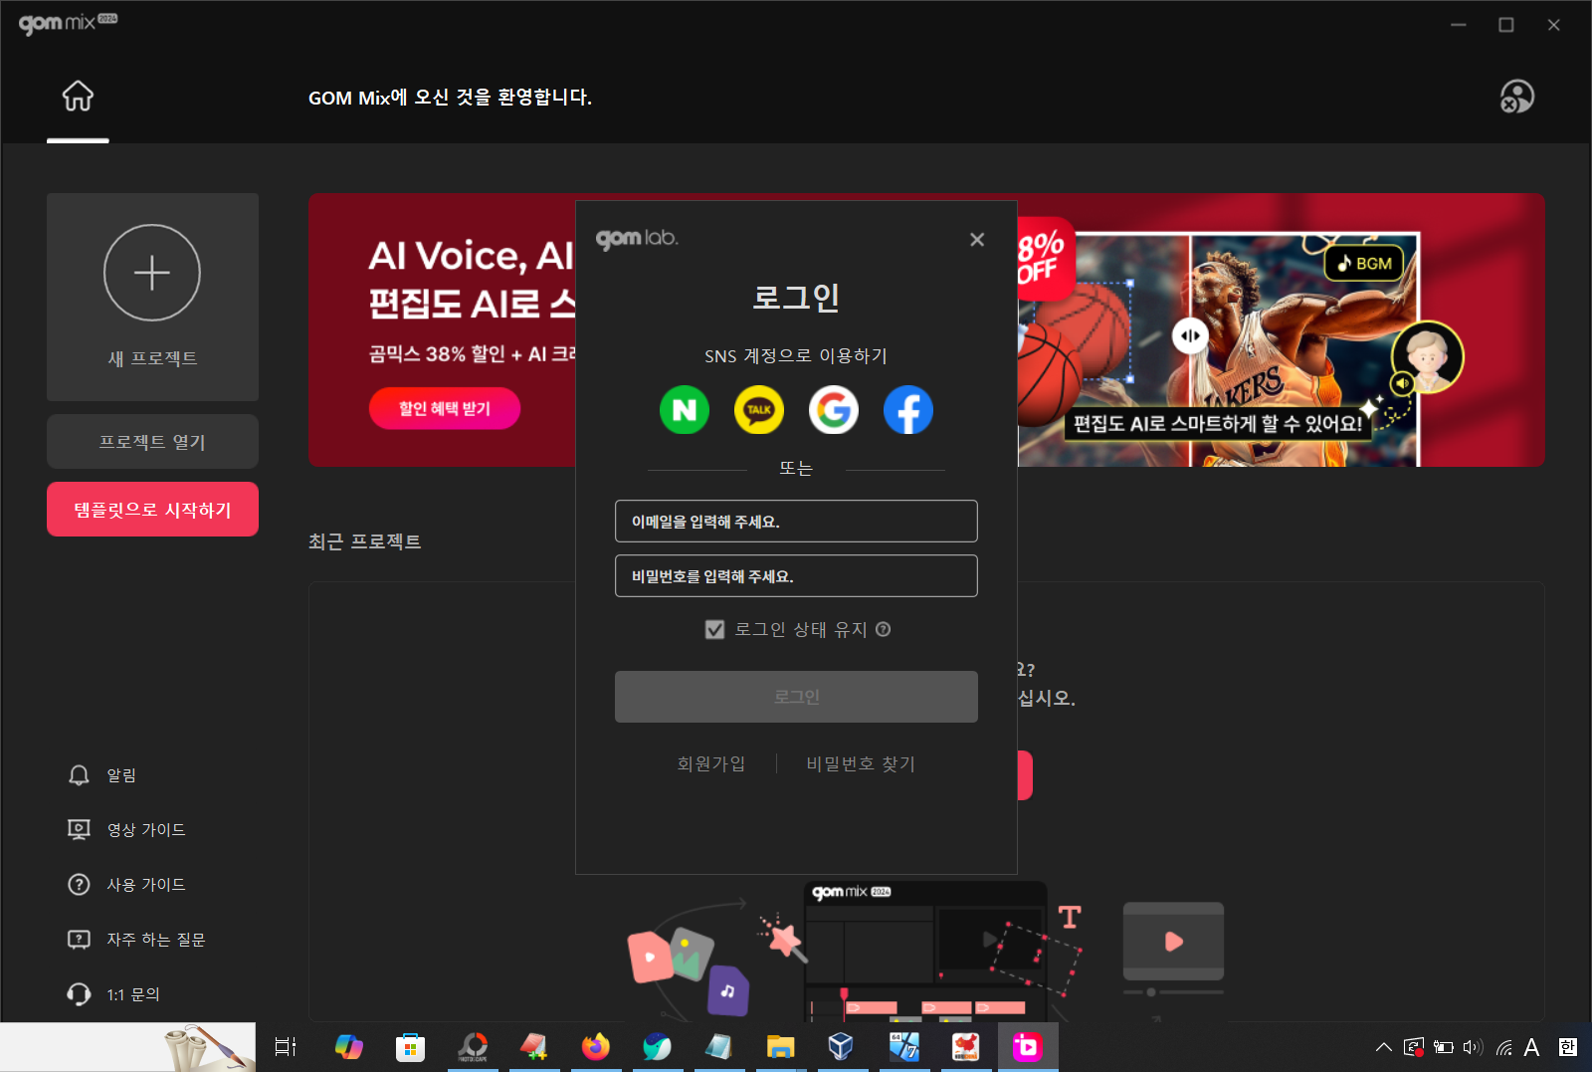Sign in with Google icon
The width and height of the screenshot is (1592, 1072).
point(834,409)
